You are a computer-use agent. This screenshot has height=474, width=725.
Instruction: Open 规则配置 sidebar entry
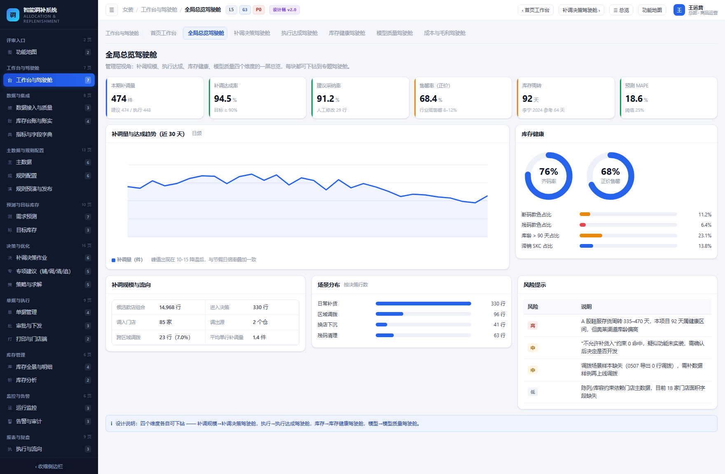(49, 176)
